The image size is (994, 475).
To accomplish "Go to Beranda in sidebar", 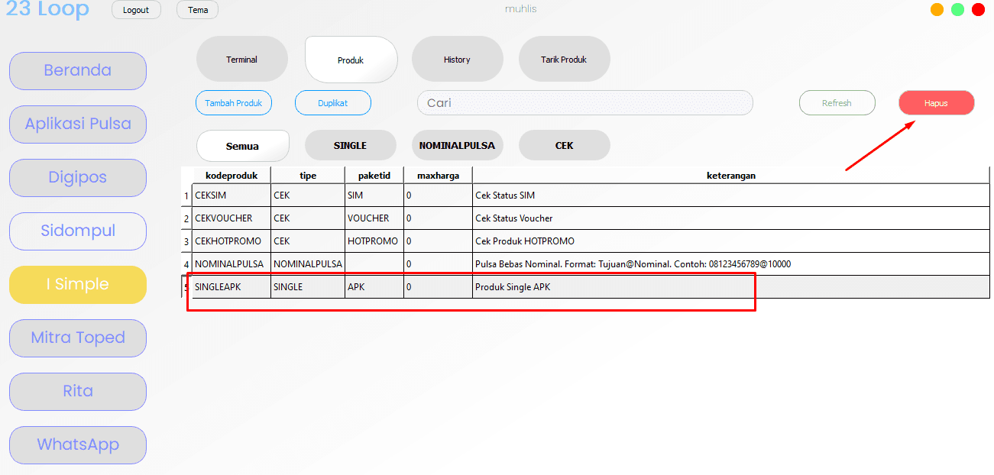I will coord(77,70).
